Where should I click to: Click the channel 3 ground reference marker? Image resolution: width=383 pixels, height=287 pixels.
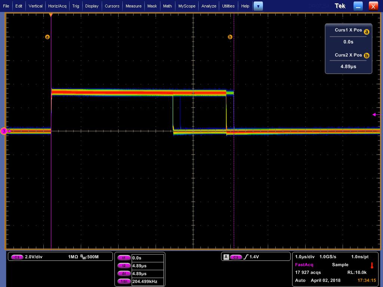coord(4,131)
